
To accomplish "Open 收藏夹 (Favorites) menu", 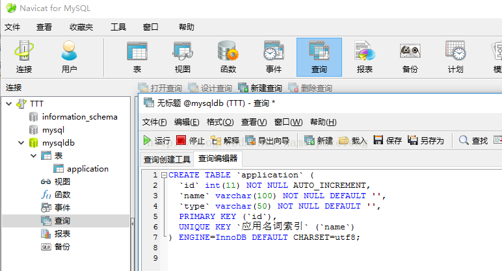I will click(x=81, y=27).
